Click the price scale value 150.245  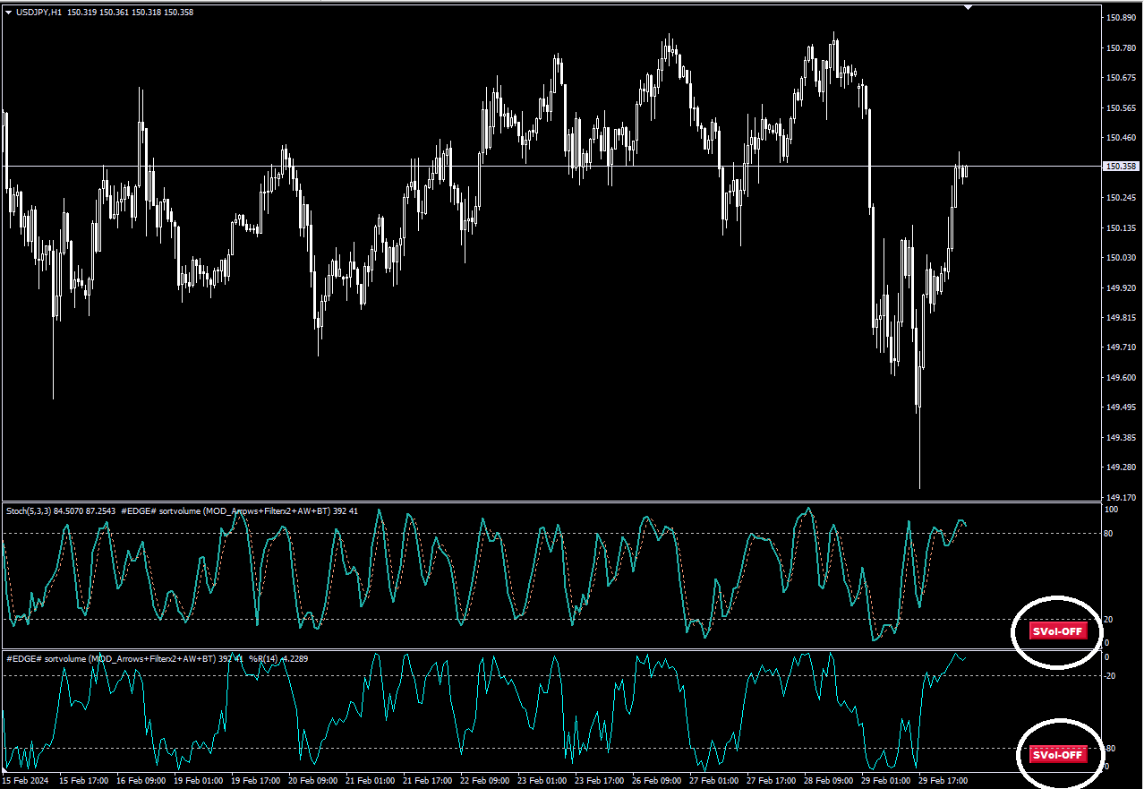click(x=1121, y=198)
